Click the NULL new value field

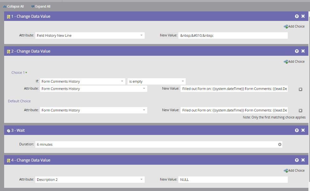click(x=233, y=180)
